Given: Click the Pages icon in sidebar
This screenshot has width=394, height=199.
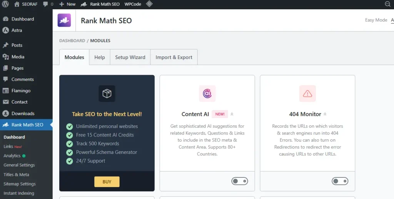Looking at the screenshot, I should pyautogui.click(x=5, y=68).
